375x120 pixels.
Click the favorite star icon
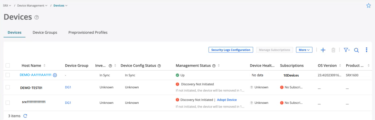pos(368,6)
